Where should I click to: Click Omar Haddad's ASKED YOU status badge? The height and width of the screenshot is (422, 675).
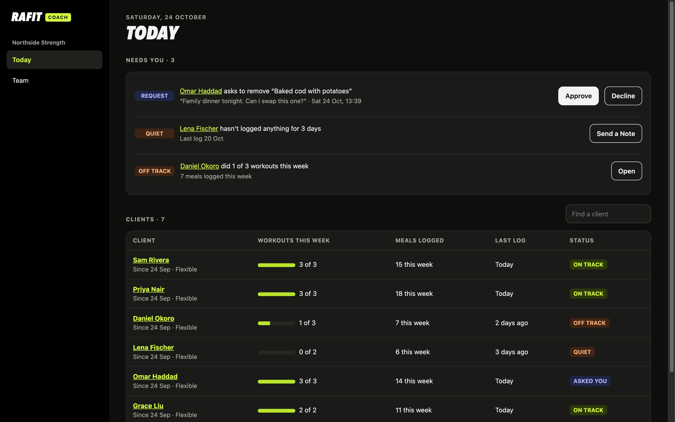point(590,381)
